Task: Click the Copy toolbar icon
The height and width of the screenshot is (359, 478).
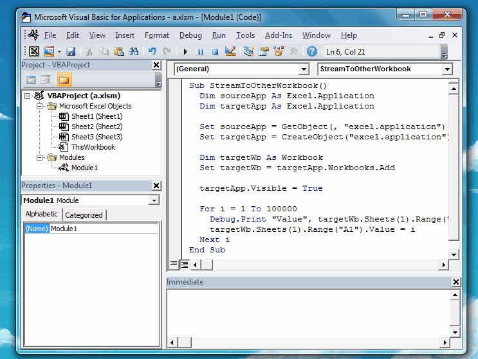Action: pos(104,51)
